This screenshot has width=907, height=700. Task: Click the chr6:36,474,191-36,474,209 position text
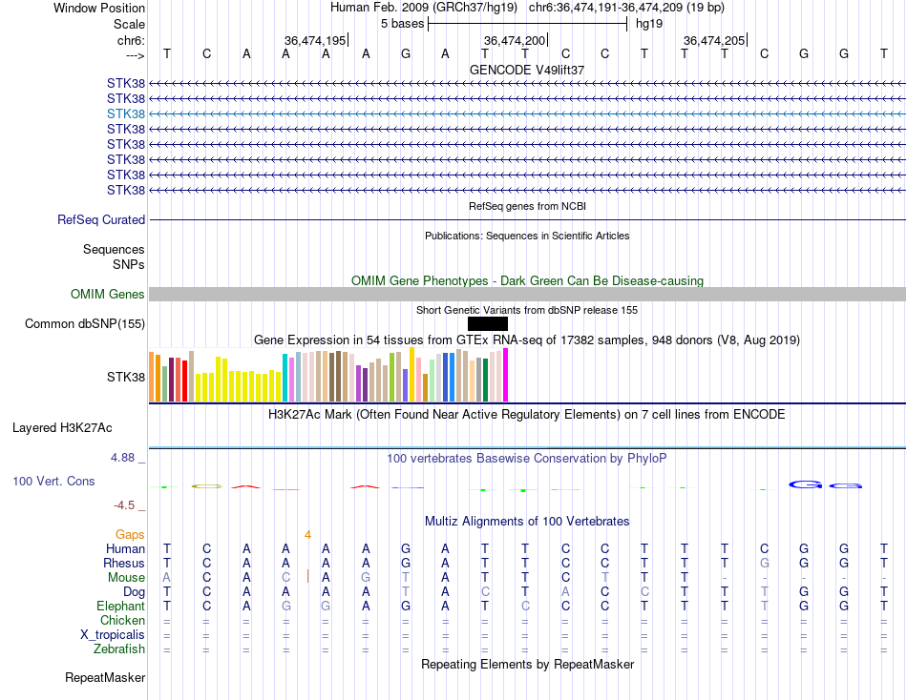pyautogui.click(x=626, y=8)
